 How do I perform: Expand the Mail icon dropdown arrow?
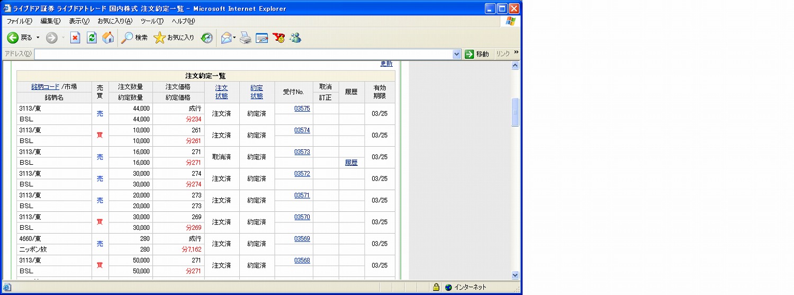(x=234, y=38)
